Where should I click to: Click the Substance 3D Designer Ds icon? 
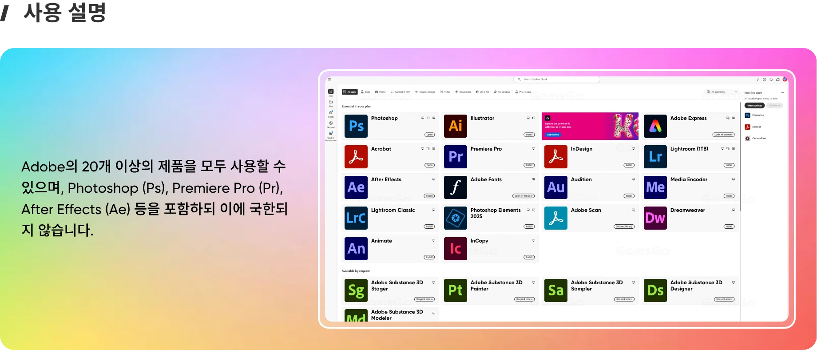(x=655, y=290)
